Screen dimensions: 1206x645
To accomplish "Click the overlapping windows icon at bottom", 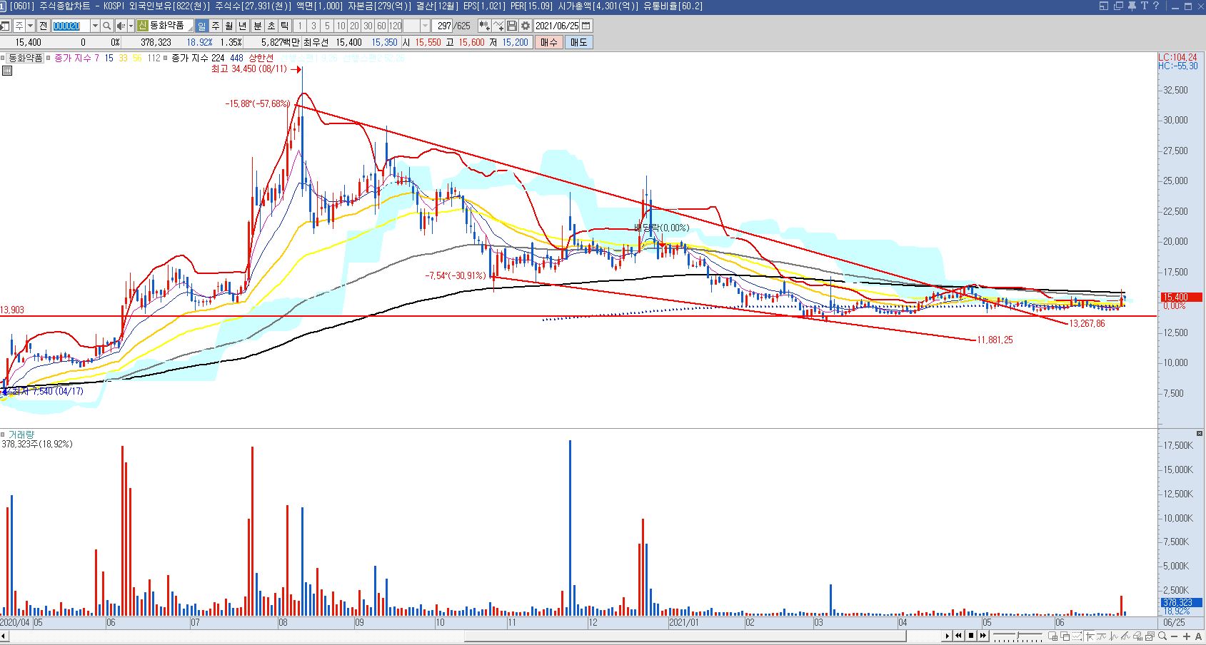I will coord(1065,636).
